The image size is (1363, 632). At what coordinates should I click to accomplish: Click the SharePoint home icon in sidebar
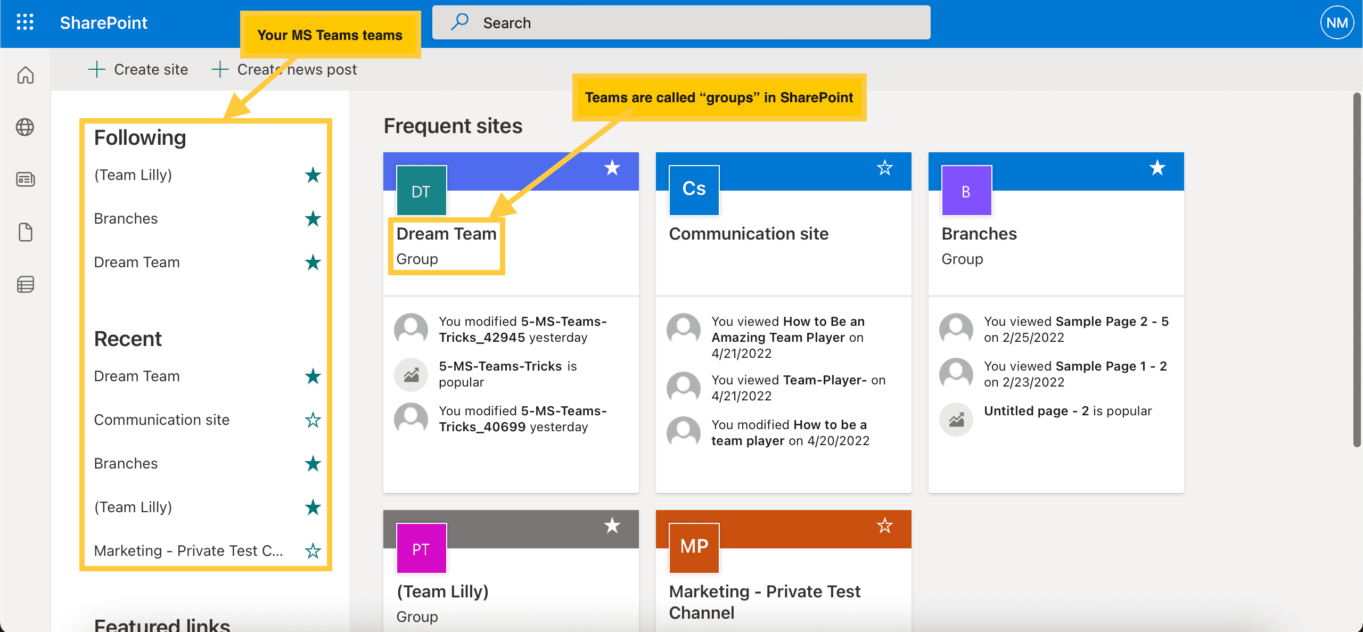(25, 75)
